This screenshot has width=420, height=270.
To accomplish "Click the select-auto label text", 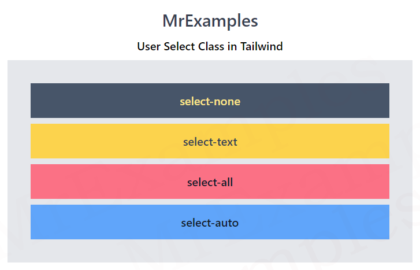I will click(x=210, y=223).
